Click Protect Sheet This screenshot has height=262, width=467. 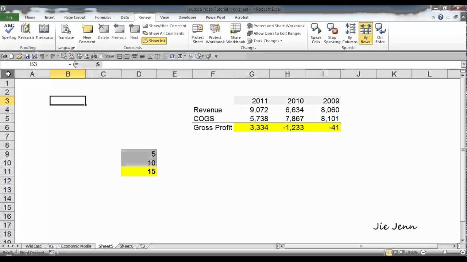pos(197,33)
